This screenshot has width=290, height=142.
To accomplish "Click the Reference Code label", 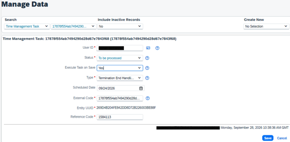I will [x=82, y=117].
